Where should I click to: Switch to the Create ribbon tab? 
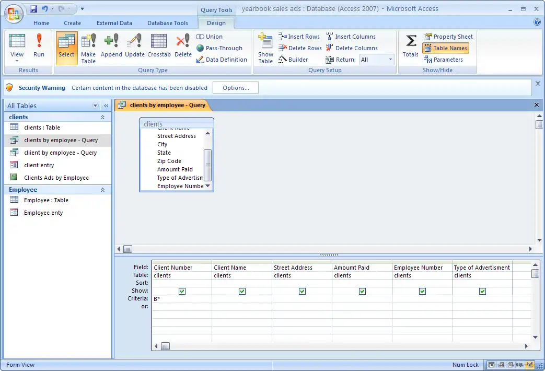click(72, 23)
